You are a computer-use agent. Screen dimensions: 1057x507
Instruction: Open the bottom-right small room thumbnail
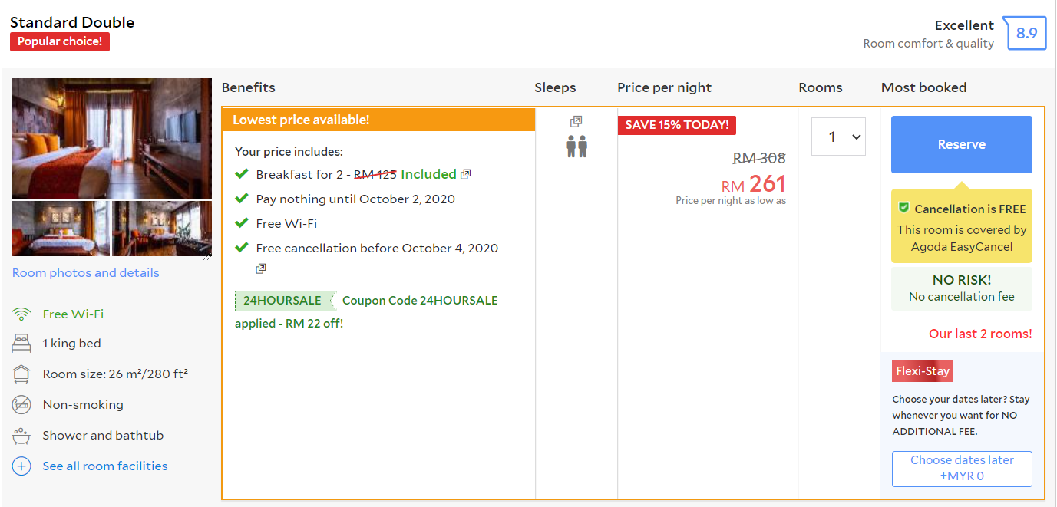coord(162,229)
